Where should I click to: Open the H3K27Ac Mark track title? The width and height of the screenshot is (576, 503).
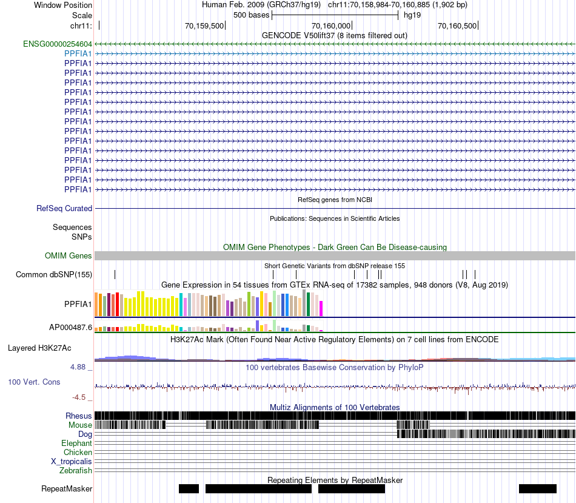[334, 339]
